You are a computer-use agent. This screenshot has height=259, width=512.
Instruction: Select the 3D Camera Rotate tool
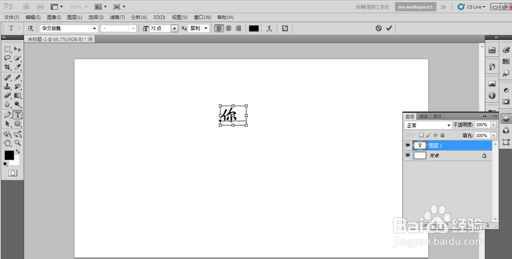click(17, 134)
